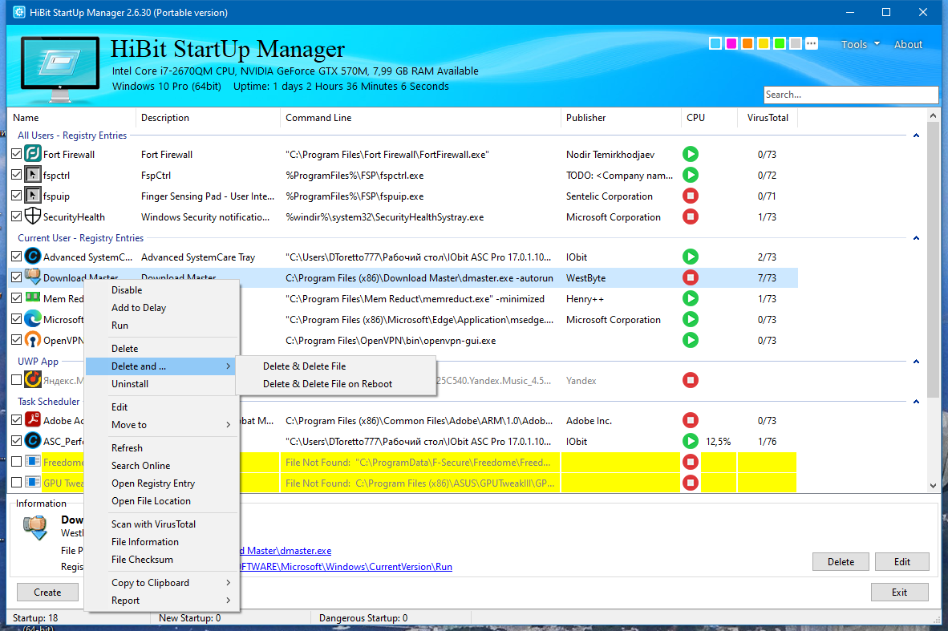The height and width of the screenshot is (631, 948).
Task: Click the Create button
Action: coord(47,593)
